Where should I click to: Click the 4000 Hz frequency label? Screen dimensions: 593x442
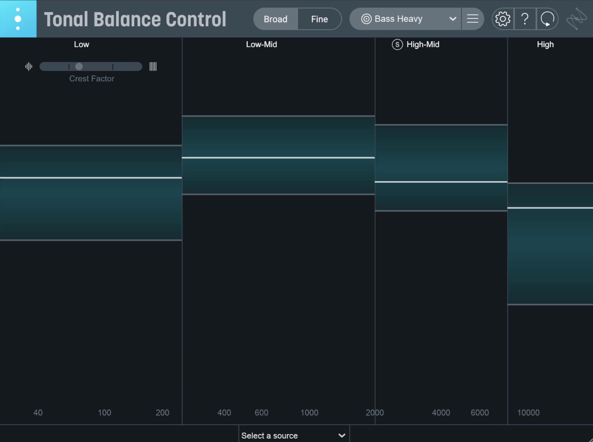tap(441, 413)
